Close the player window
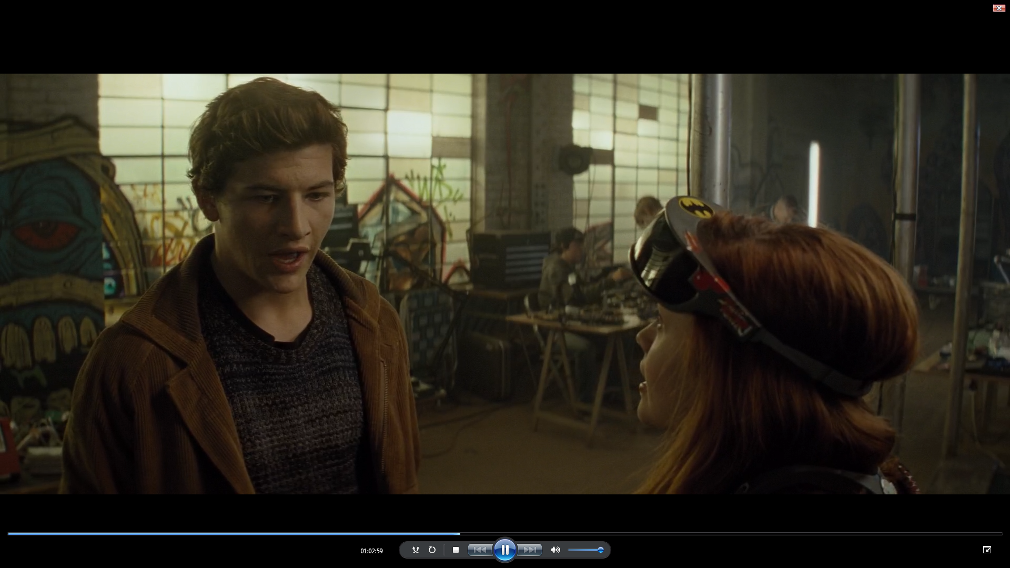 tap(998, 8)
